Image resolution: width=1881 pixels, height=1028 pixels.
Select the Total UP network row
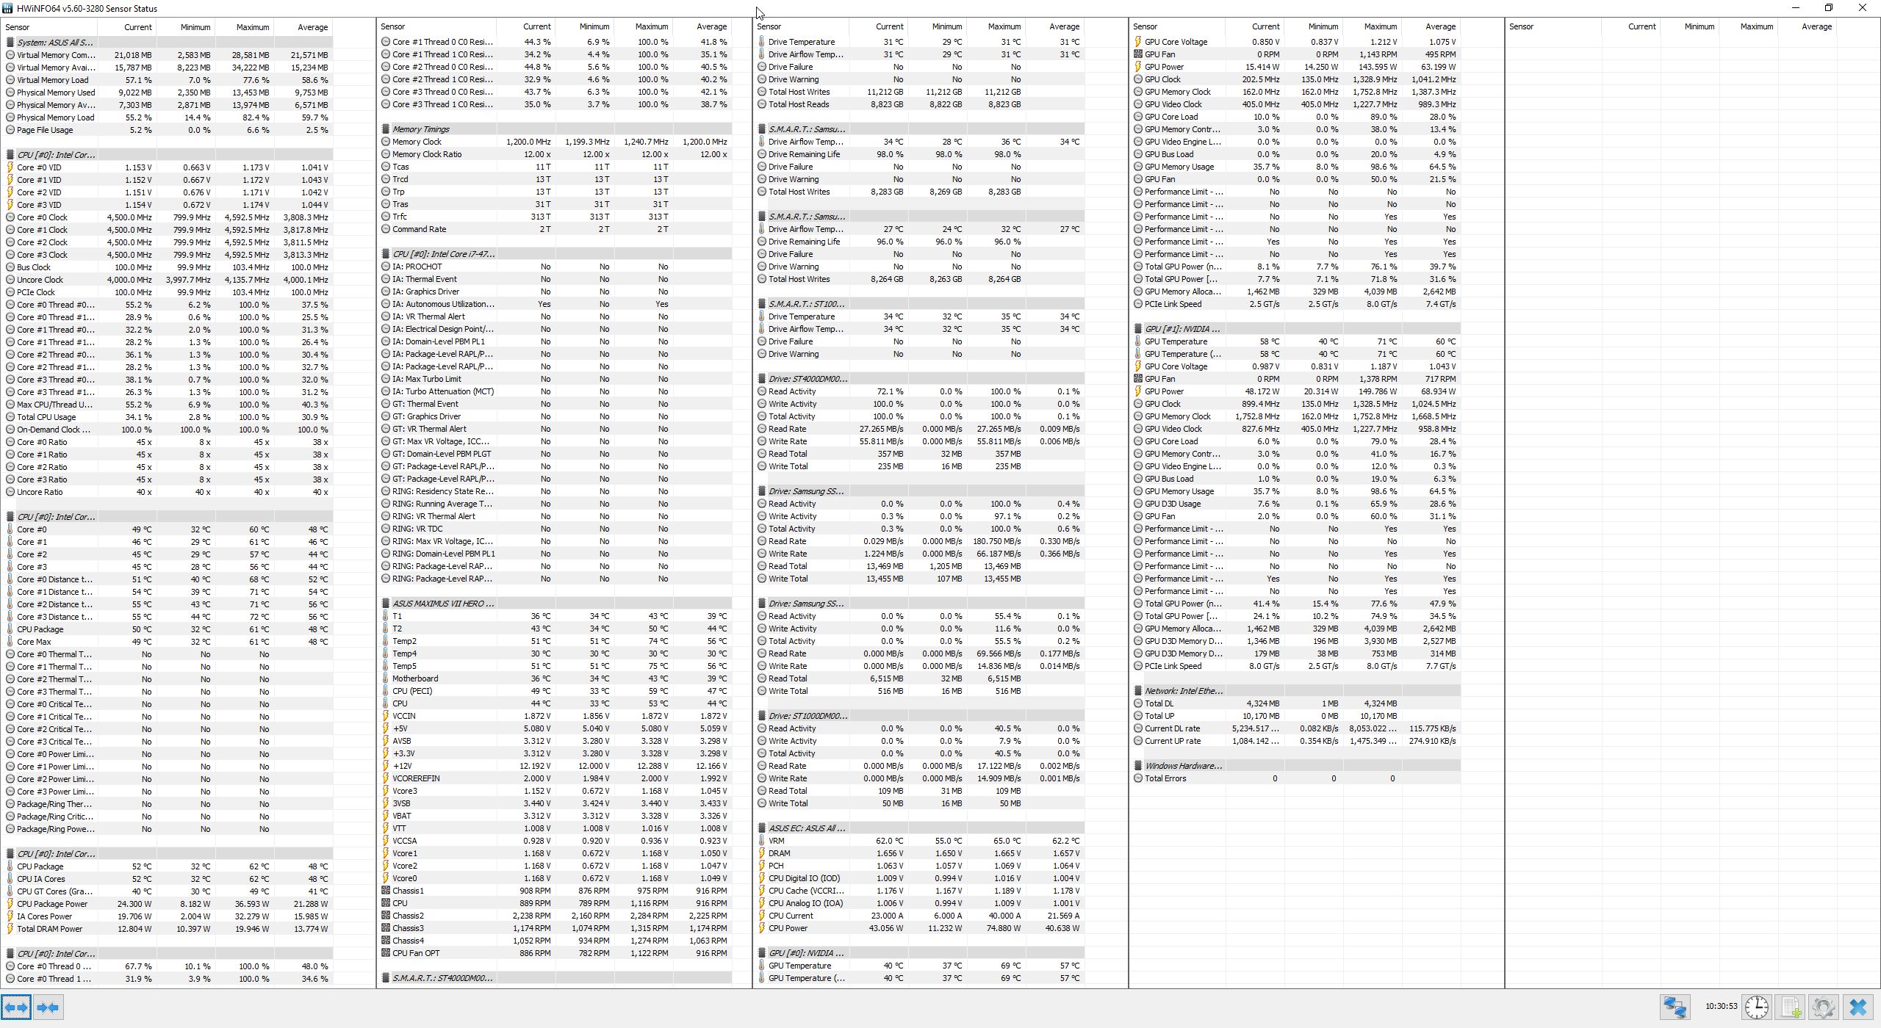click(x=1296, y=716)
